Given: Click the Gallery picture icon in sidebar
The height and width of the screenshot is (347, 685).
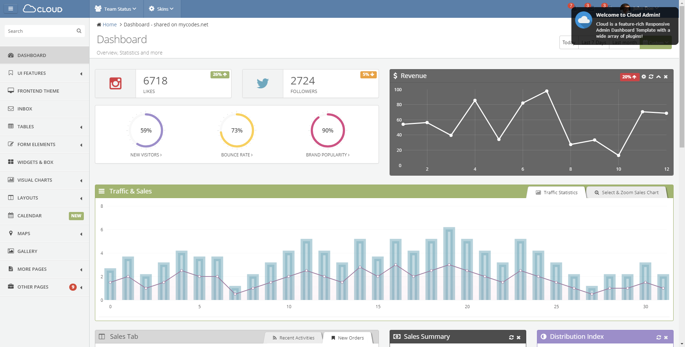Looking at the screenshot, I should 11,251.
